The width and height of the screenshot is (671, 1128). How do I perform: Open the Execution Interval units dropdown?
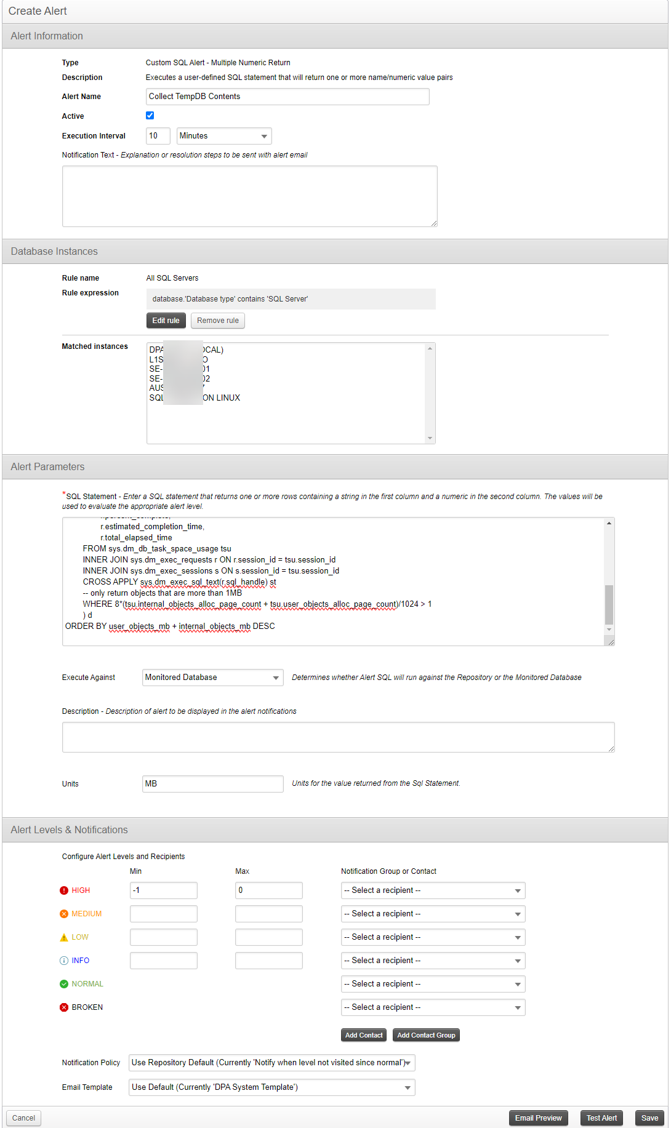click(x=224, y=136)
